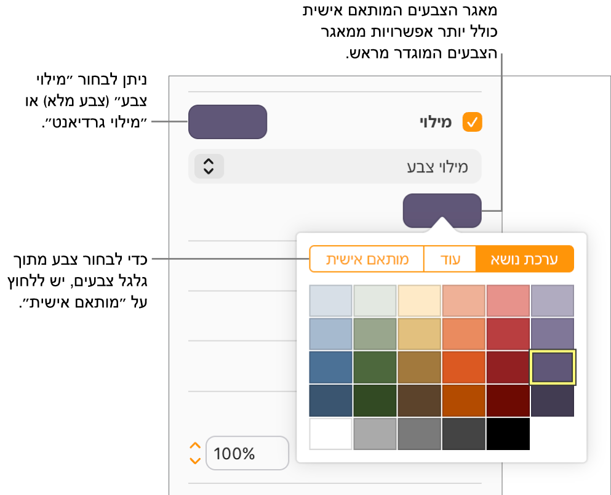
Task: Pick the light cream yellow swatch
Action: click(420, 301)
